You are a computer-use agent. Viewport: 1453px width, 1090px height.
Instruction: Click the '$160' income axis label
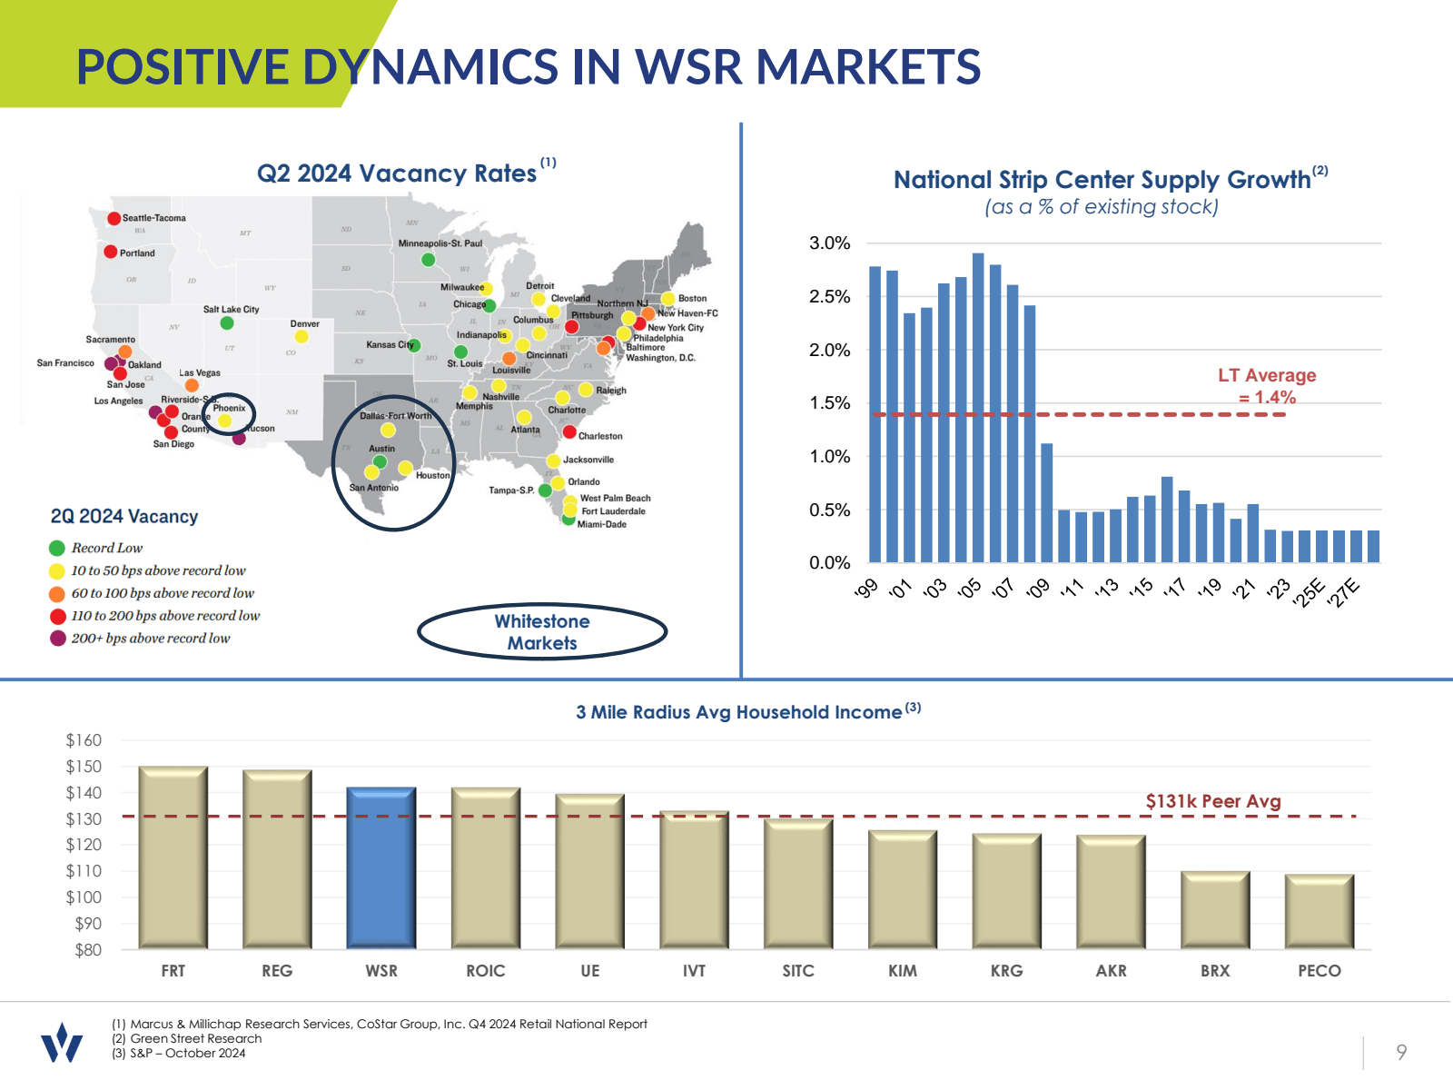click(x=84, y=740)
